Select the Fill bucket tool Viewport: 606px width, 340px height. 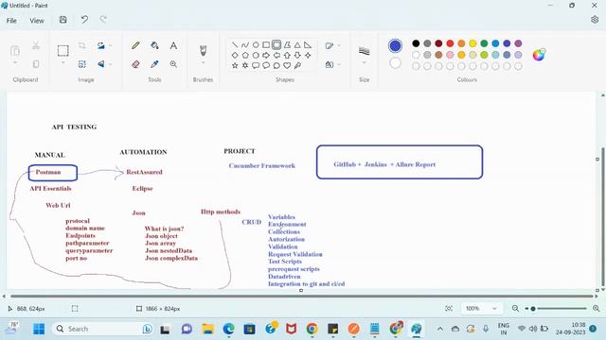(x=154, y=45)
